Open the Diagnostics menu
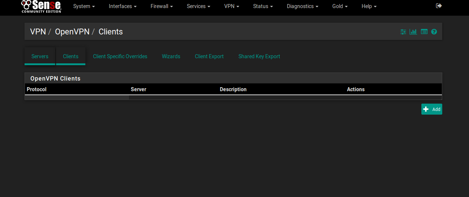 coord(302,6)
